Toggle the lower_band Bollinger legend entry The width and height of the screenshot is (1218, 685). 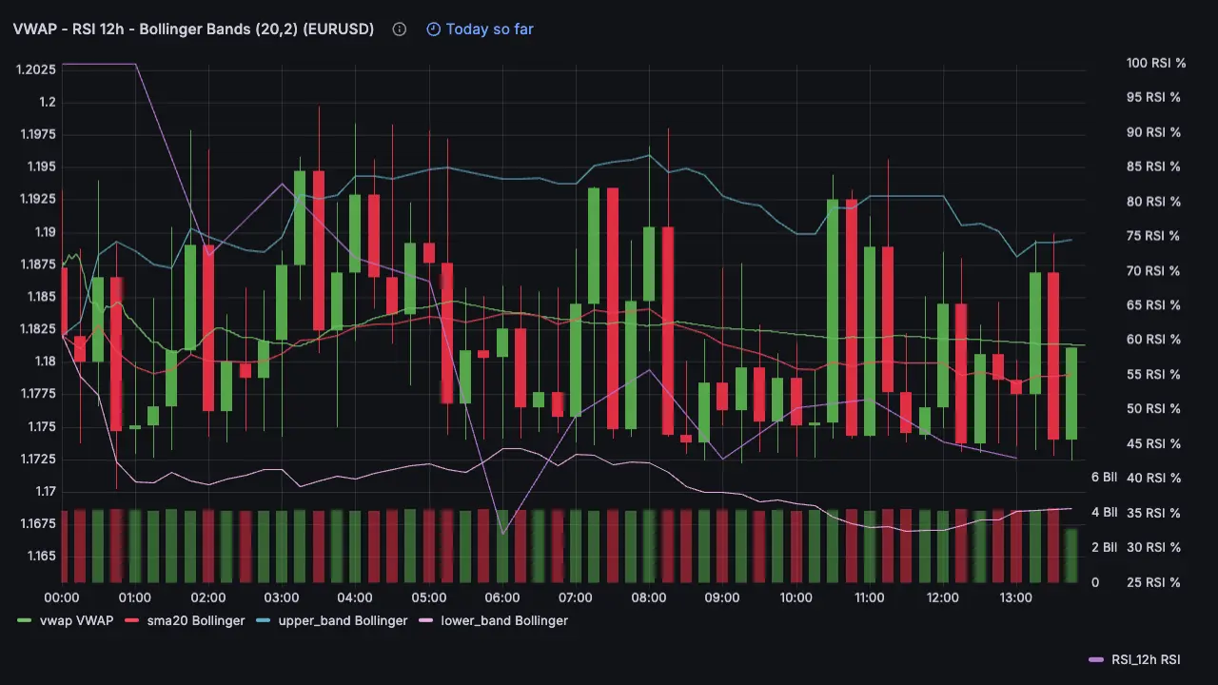pyautogui.click(x=504, y=620)
